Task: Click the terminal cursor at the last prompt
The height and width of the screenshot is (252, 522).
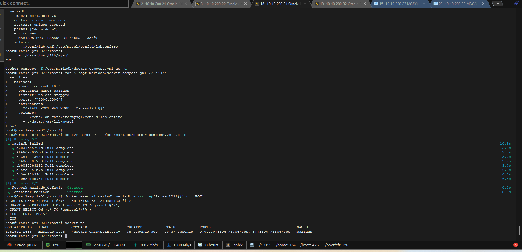Action: (66, 236)
